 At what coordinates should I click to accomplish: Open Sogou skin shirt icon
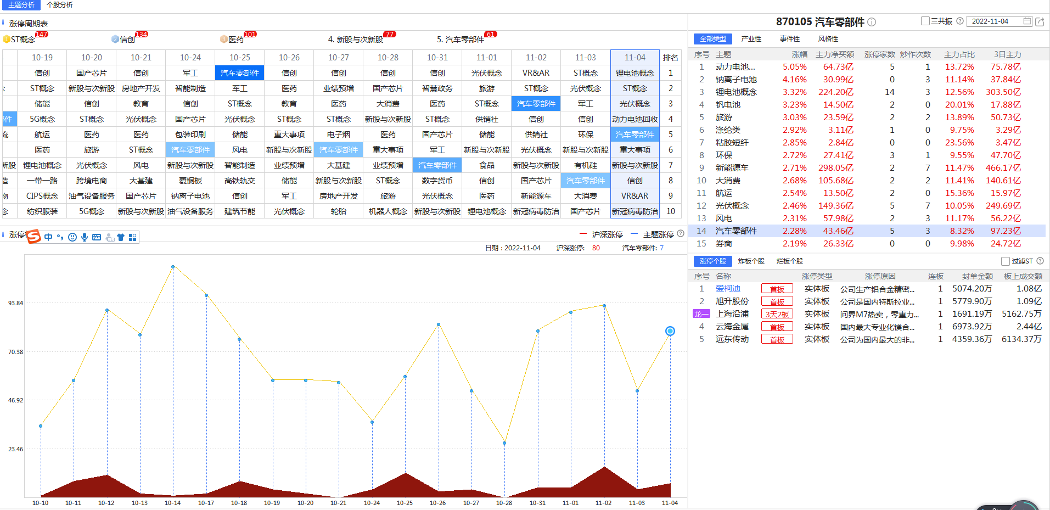click(121, 237)
